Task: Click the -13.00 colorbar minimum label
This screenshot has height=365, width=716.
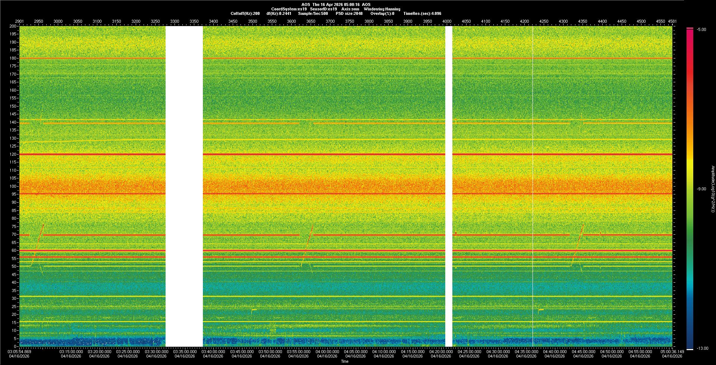Action: 702,349
